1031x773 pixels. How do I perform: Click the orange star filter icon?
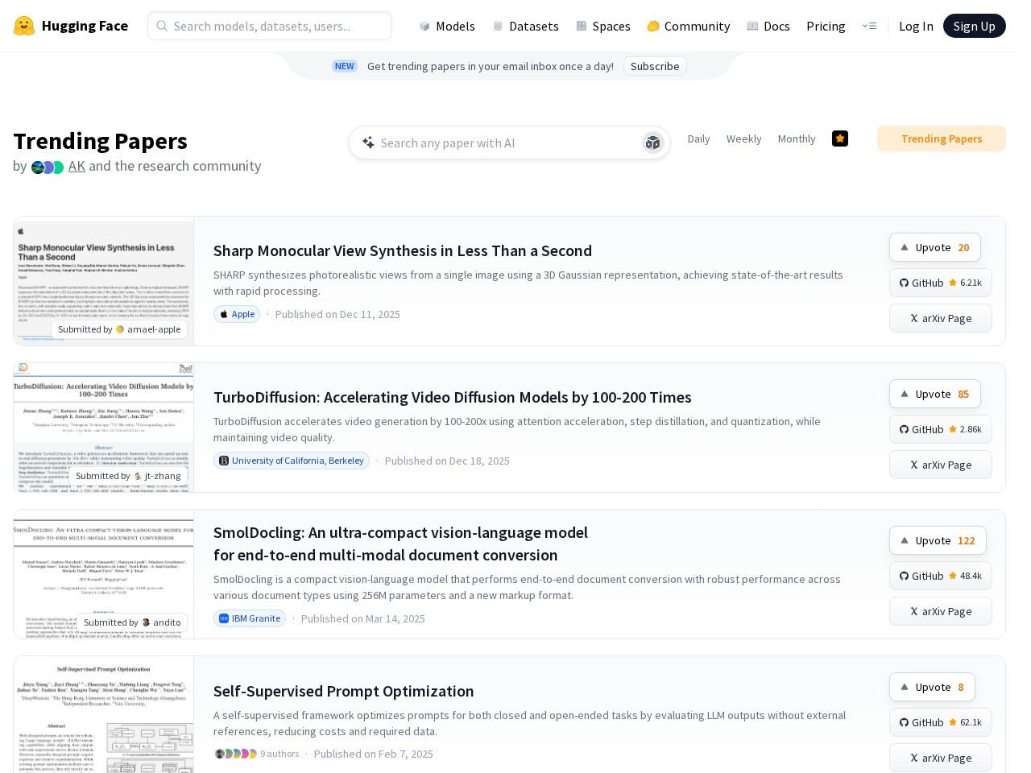[839, 138]
